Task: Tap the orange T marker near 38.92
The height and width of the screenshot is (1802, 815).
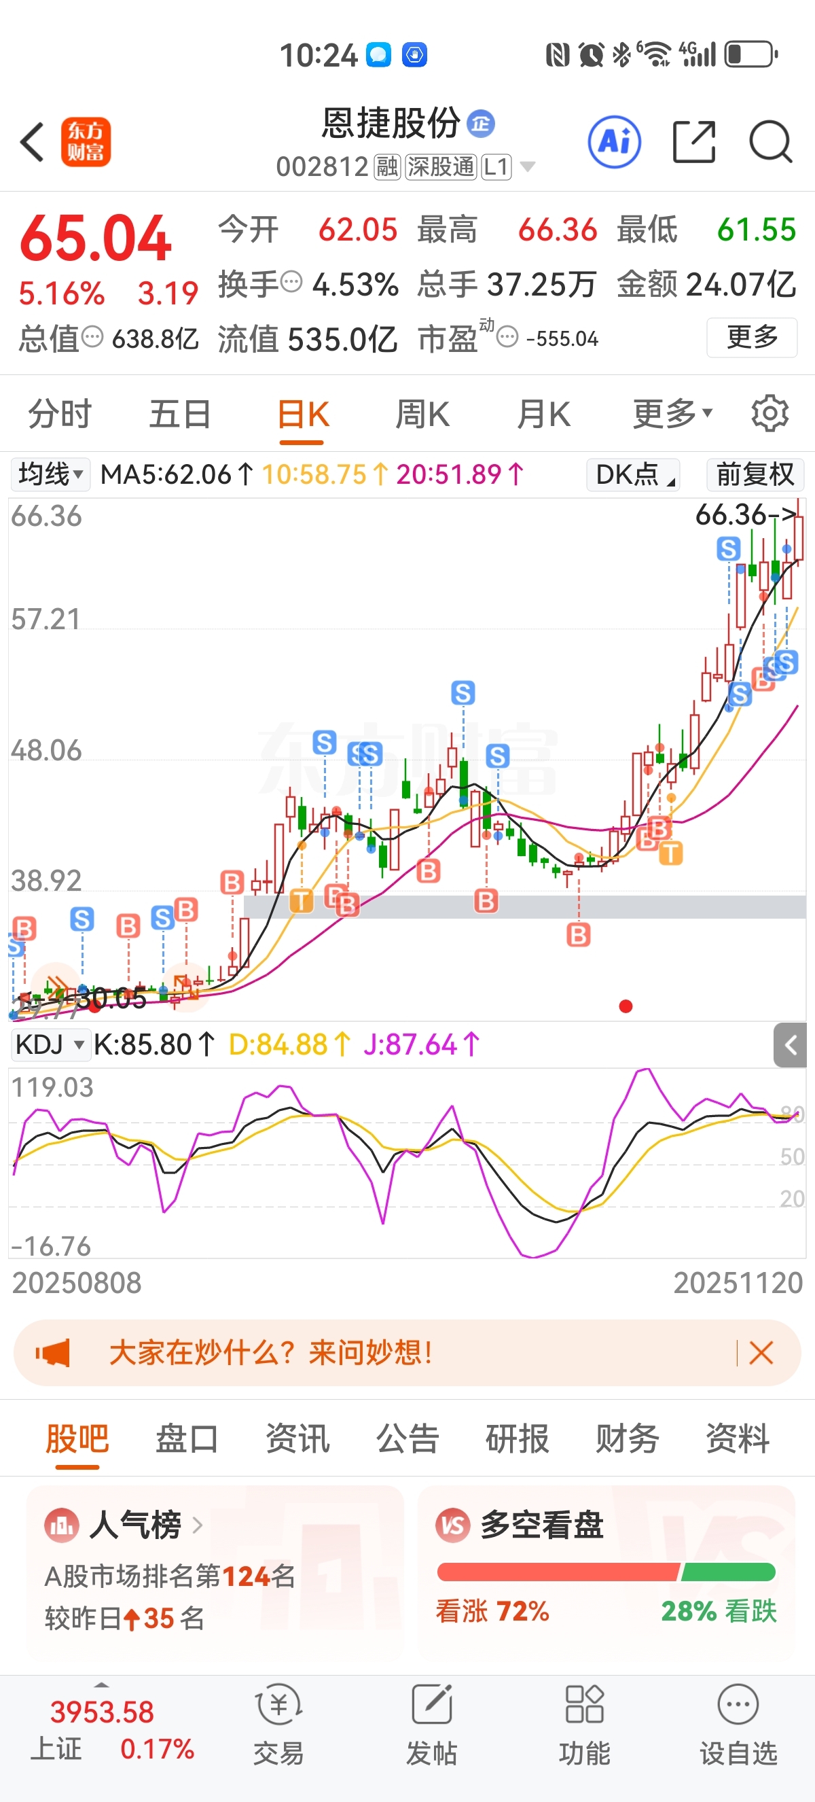Action: [x=302, y=900]
